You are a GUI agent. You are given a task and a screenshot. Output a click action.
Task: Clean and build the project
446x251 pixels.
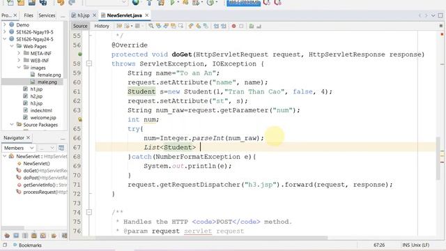pyautogui.click(x=161, y=3)
